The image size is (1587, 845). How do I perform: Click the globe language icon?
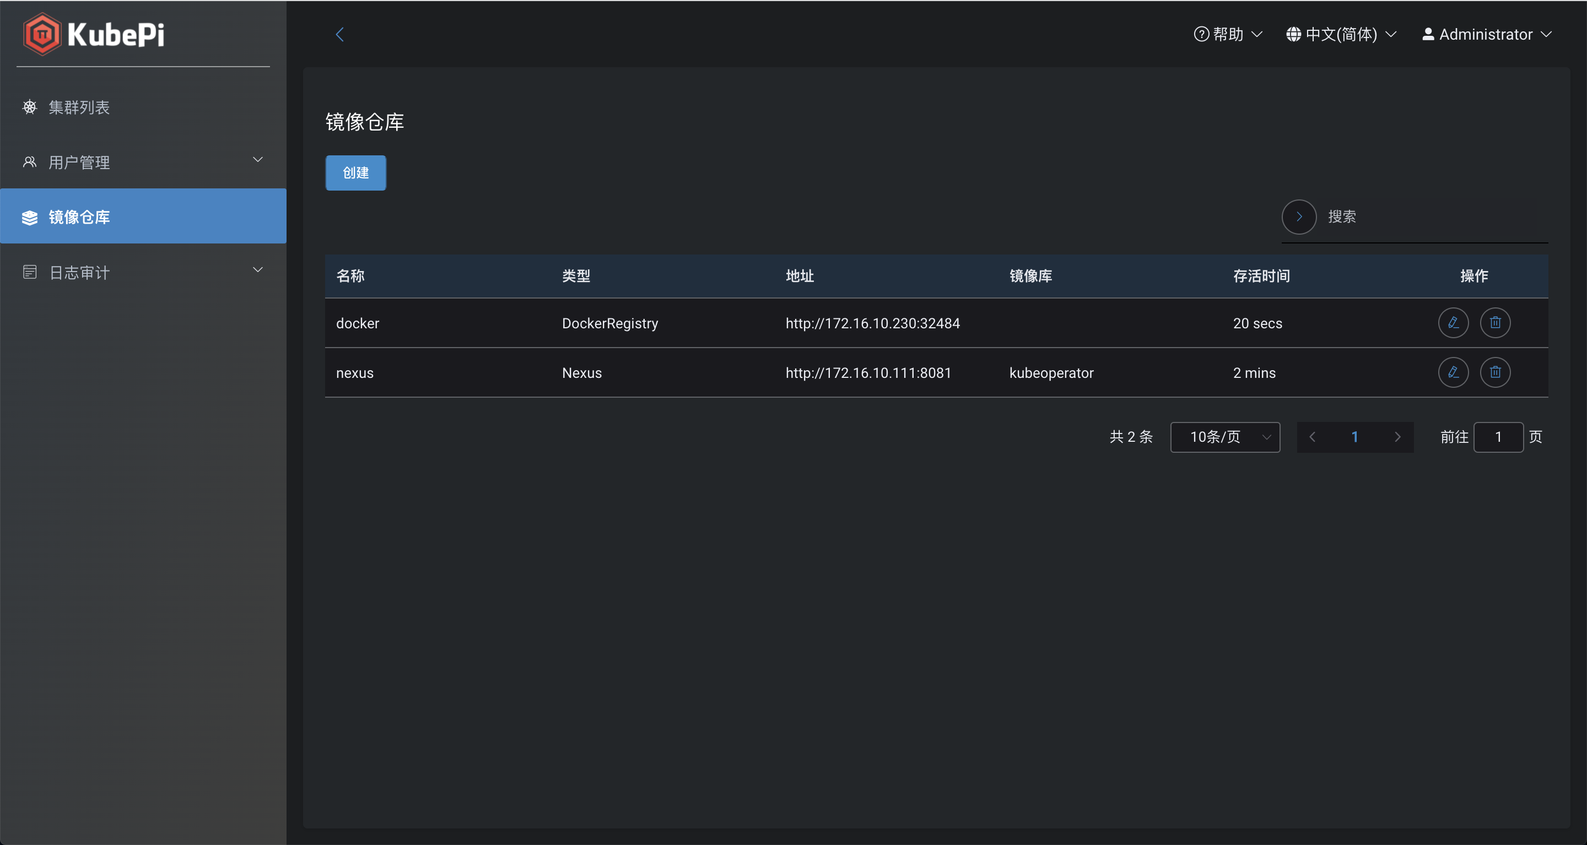point(1293,35)
